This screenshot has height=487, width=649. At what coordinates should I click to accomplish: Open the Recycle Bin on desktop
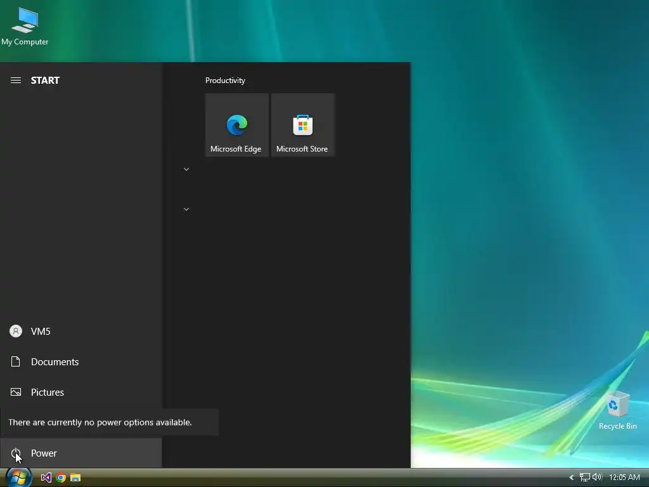click(x=617, y=411)
